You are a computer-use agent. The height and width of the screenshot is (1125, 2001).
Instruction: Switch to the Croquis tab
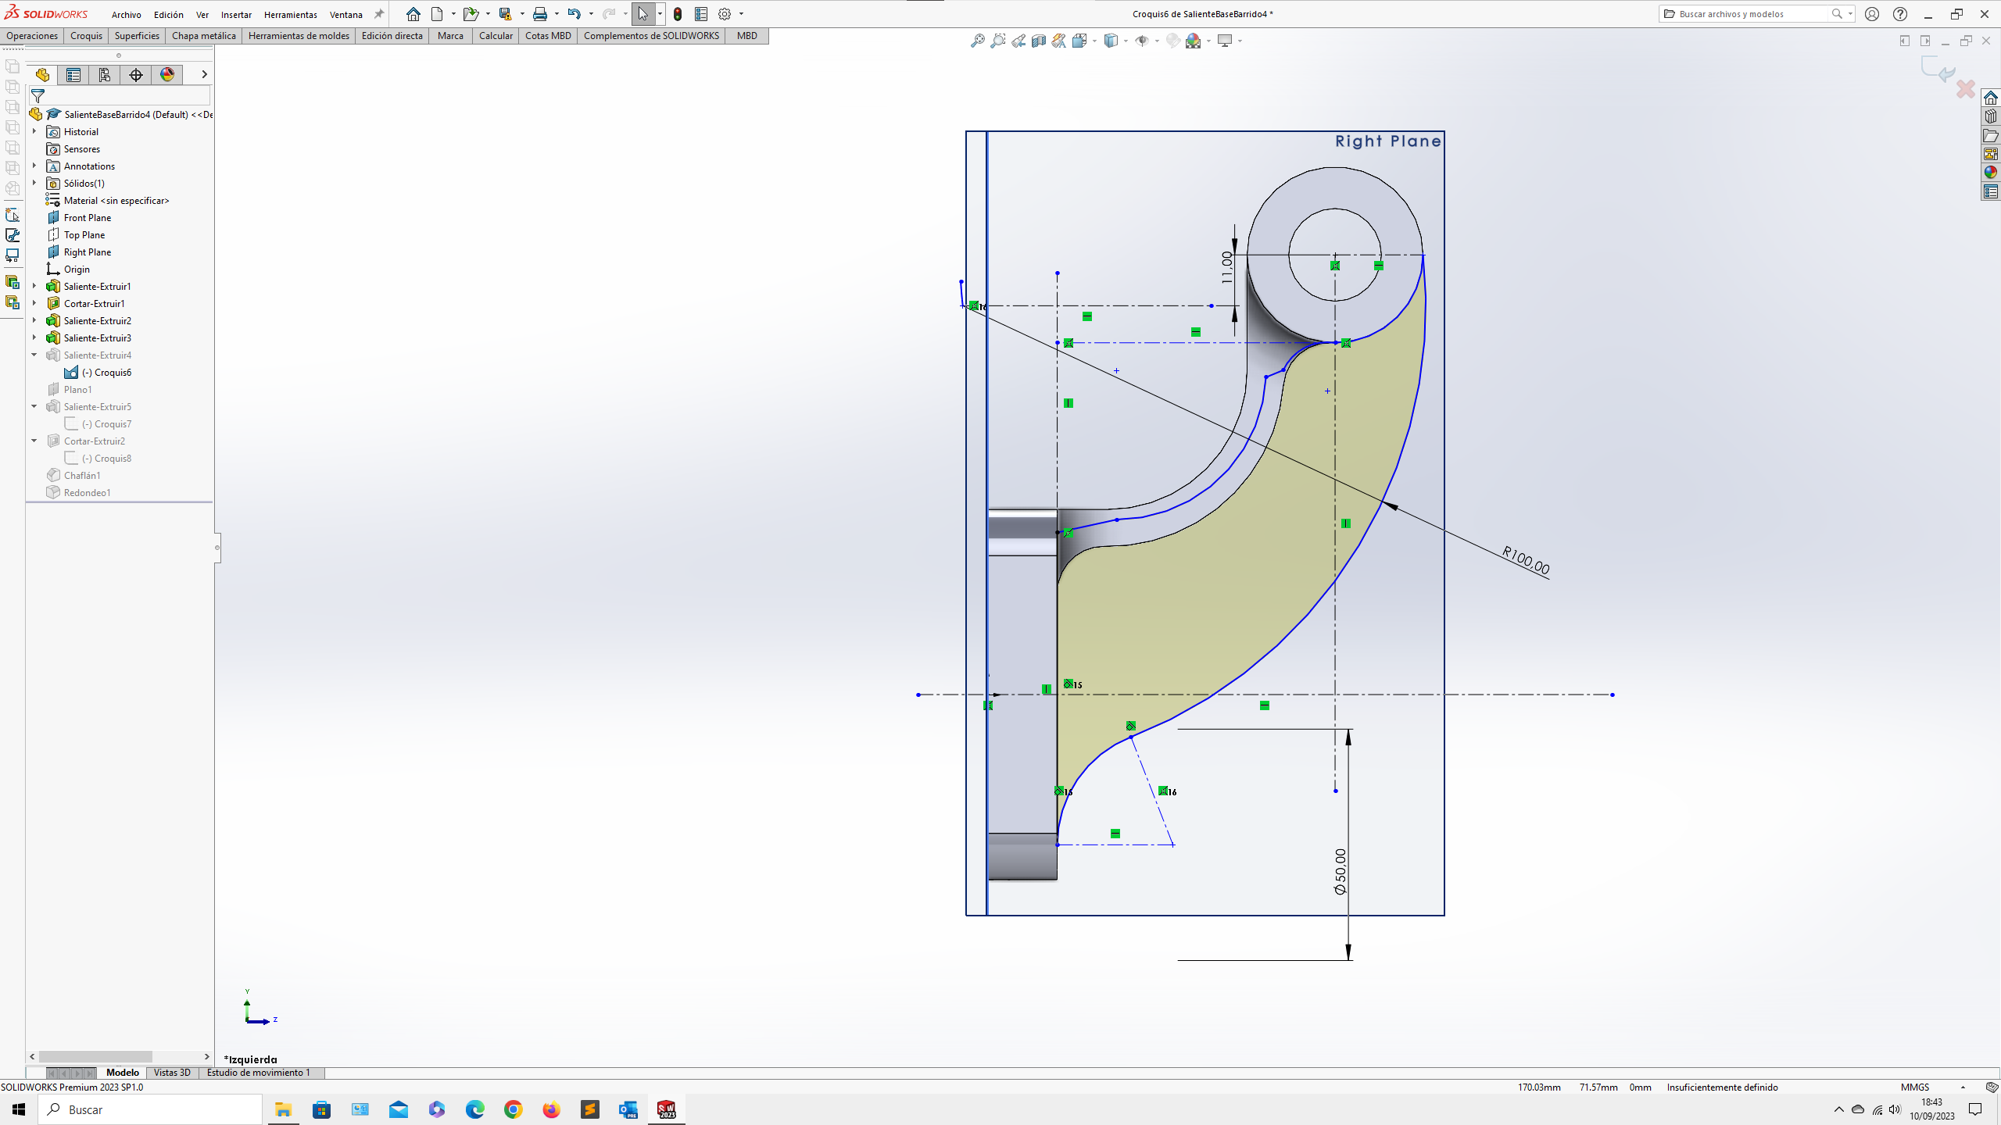click(x=86, y=36)
